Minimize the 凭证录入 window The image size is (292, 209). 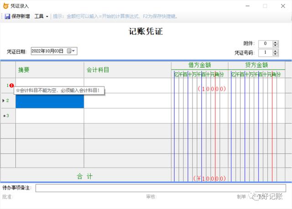(247, 6)
